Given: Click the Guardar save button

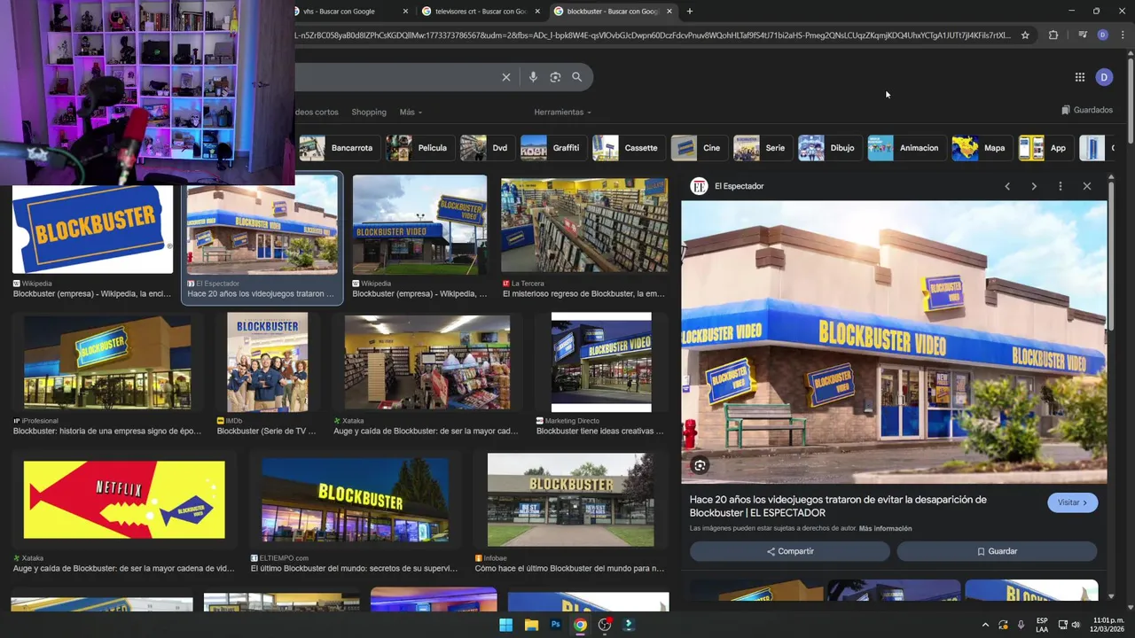Looking at the screenshot, I should 997,551.
